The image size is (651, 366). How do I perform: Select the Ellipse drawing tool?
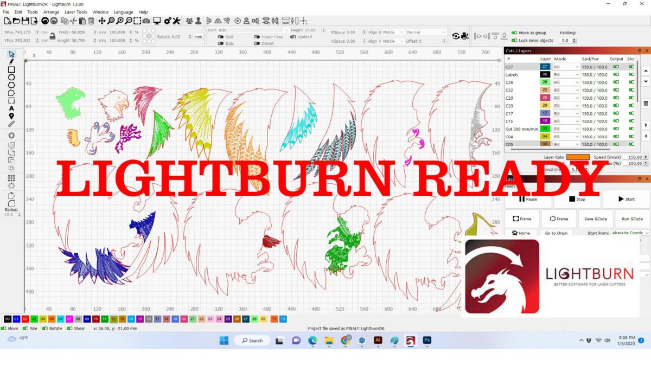click(11, 78)
